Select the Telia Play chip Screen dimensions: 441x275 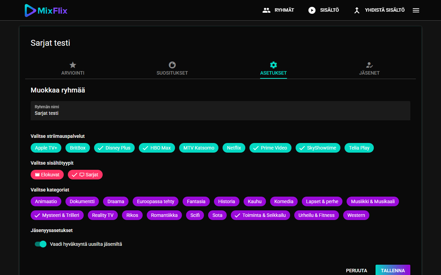(359, 148)
